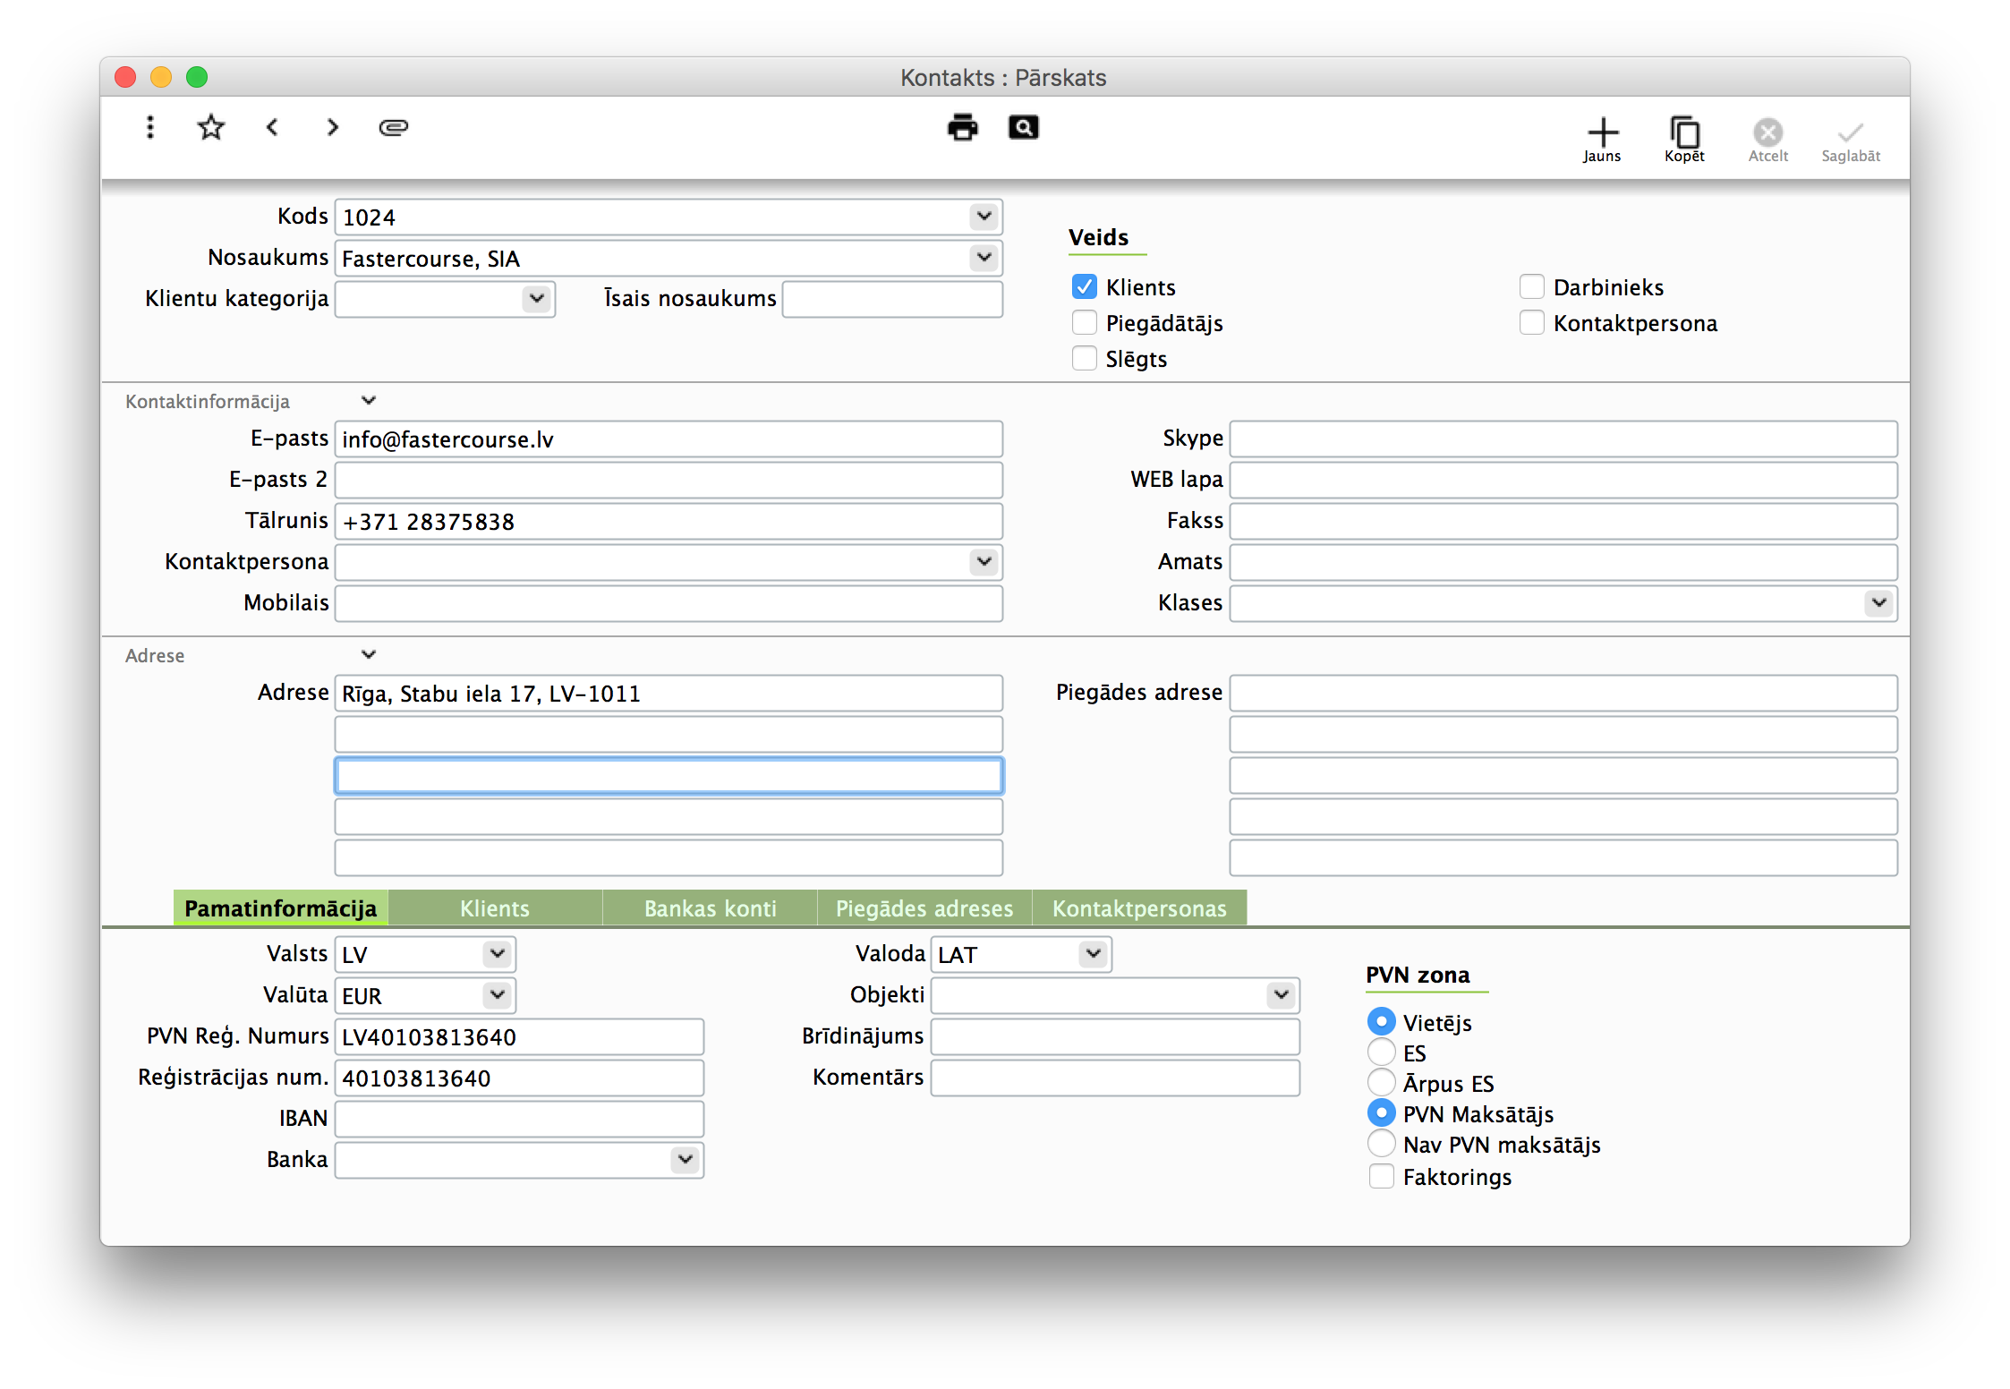
Task: Expand the Valūta dropdown
Action: tap(497, 994)
